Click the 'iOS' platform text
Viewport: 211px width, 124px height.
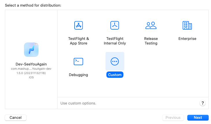(x=31, y=77)
